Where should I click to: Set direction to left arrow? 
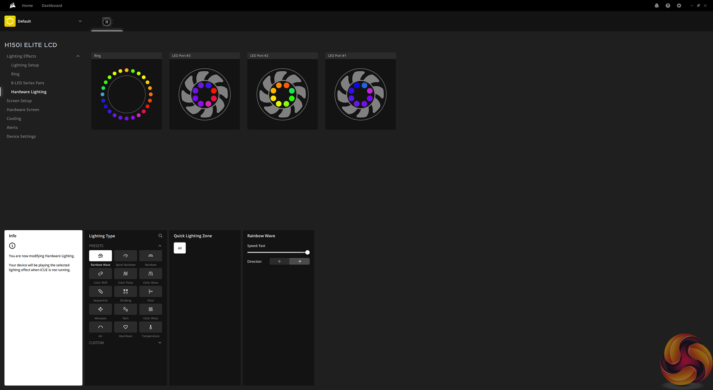280,261
